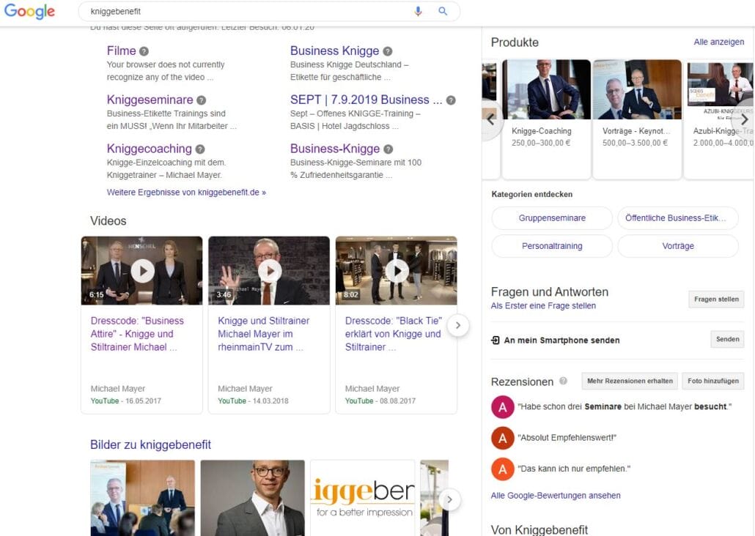The image size is (755, 536).
Task: Open help icon beside Kniggecoaching
Action: 200,149
